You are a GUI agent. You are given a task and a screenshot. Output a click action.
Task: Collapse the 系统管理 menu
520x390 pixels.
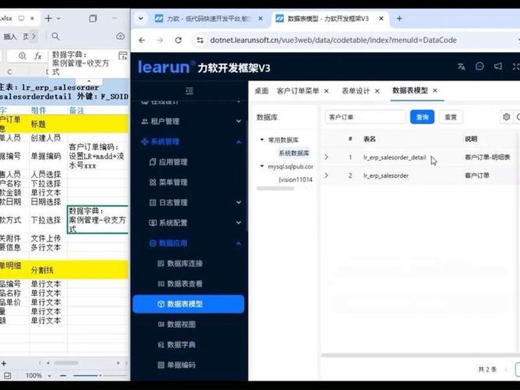(x=190, y=142)
